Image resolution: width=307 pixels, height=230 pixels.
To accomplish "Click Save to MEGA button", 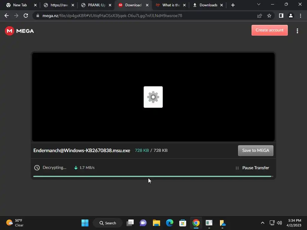I will point(255,150).
